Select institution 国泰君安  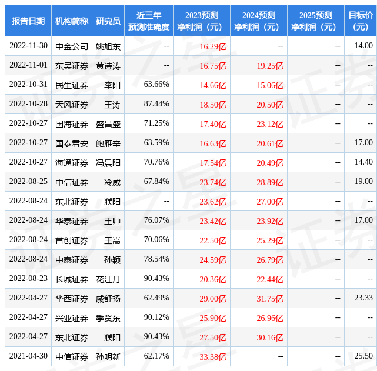tap(72, 143)
